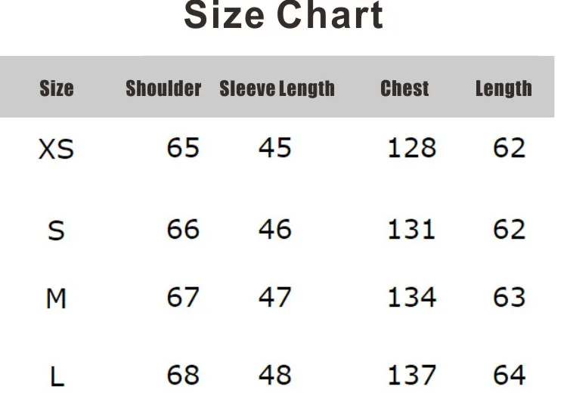The height and width of the screenshot is (408, 567).
Task: Select the S size row label
Action: click(x=56, y=231)
